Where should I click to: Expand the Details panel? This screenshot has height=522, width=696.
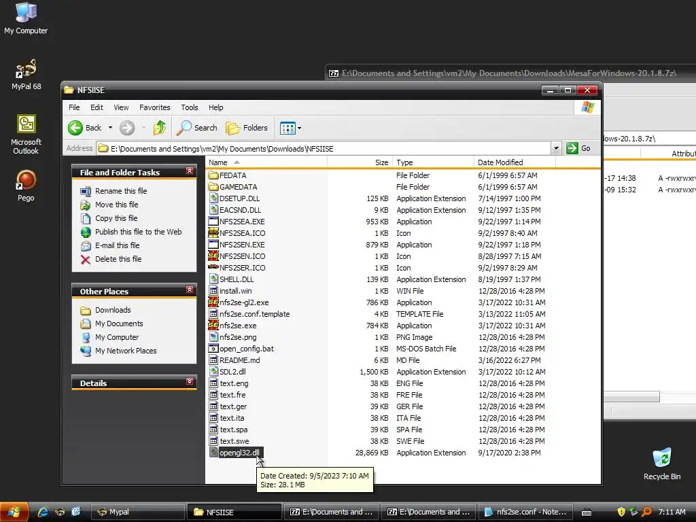190,381
